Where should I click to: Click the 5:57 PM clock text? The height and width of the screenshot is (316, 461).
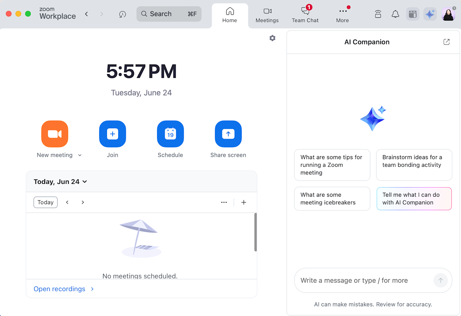pos(141,71)
